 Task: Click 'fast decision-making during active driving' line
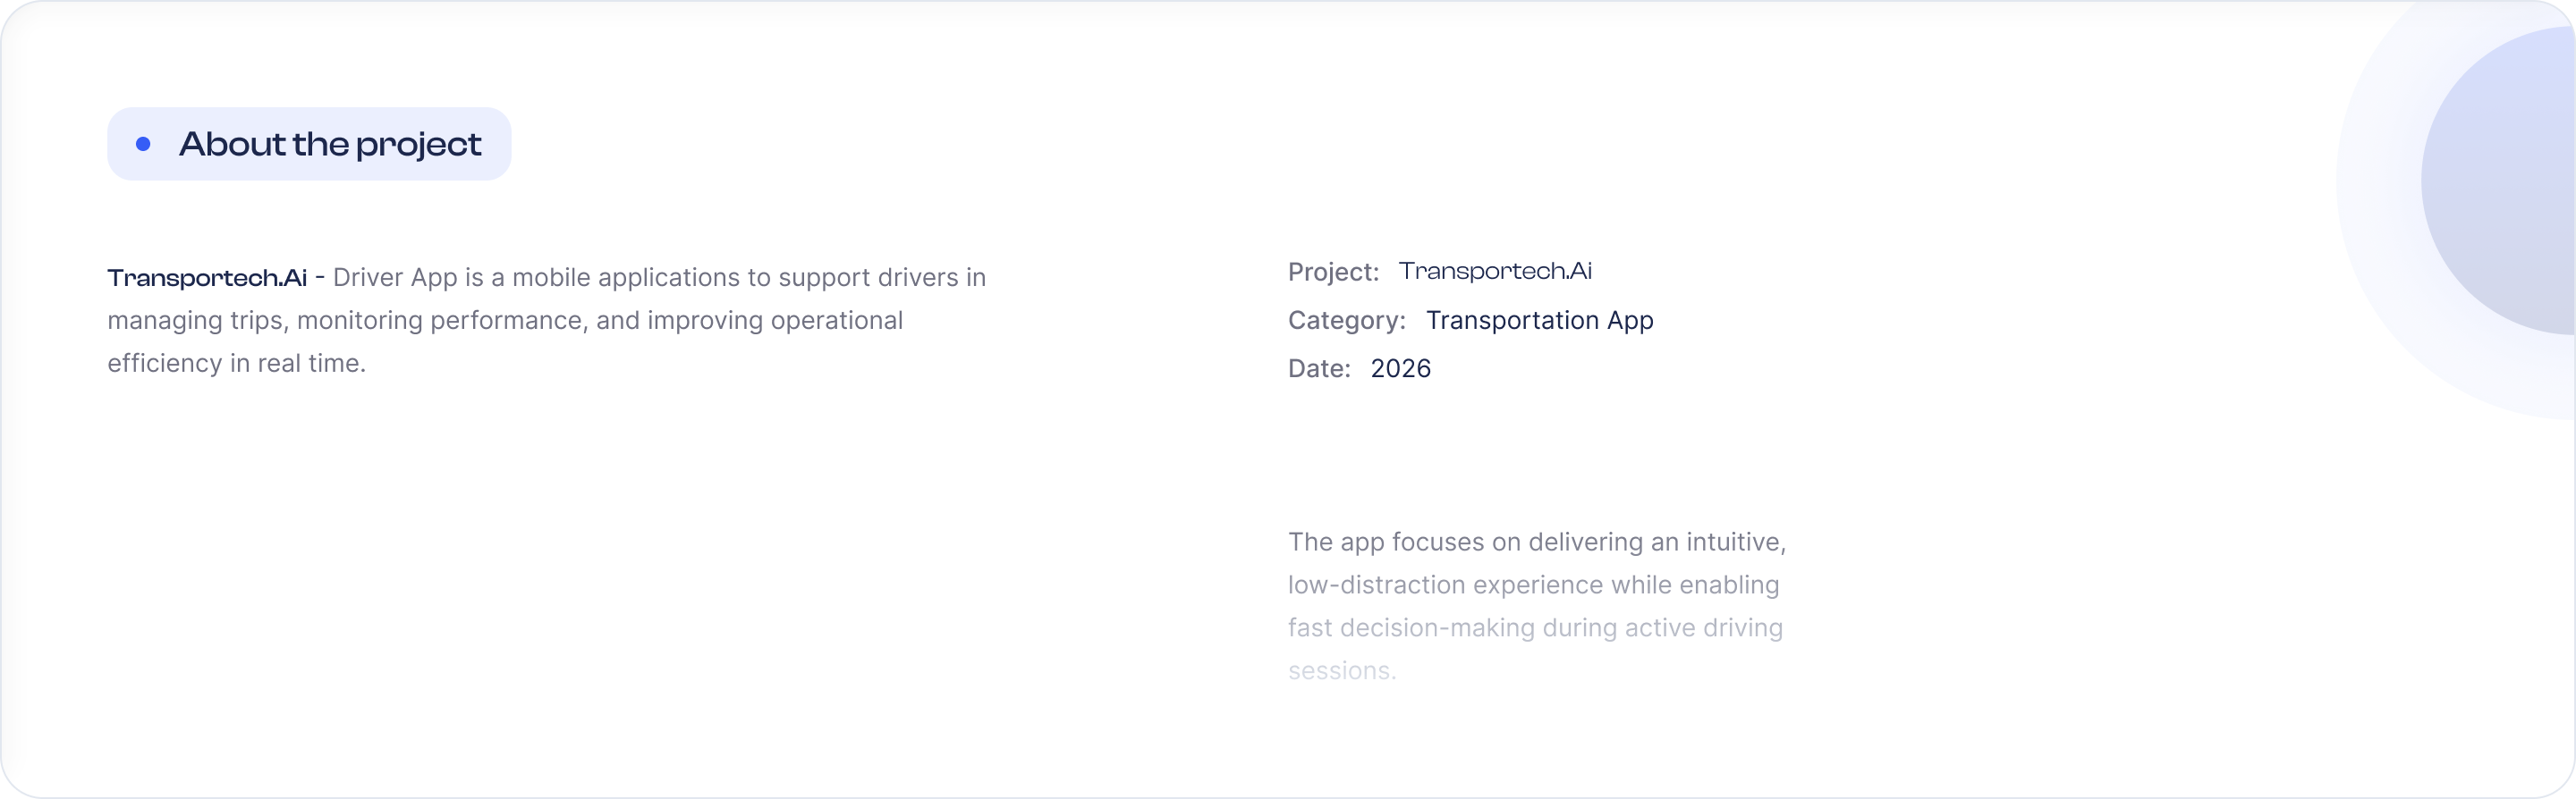coord(1535,628)
